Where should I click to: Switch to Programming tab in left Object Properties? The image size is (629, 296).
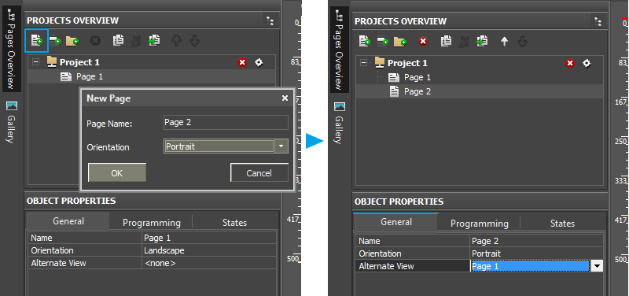pos(151,223)
